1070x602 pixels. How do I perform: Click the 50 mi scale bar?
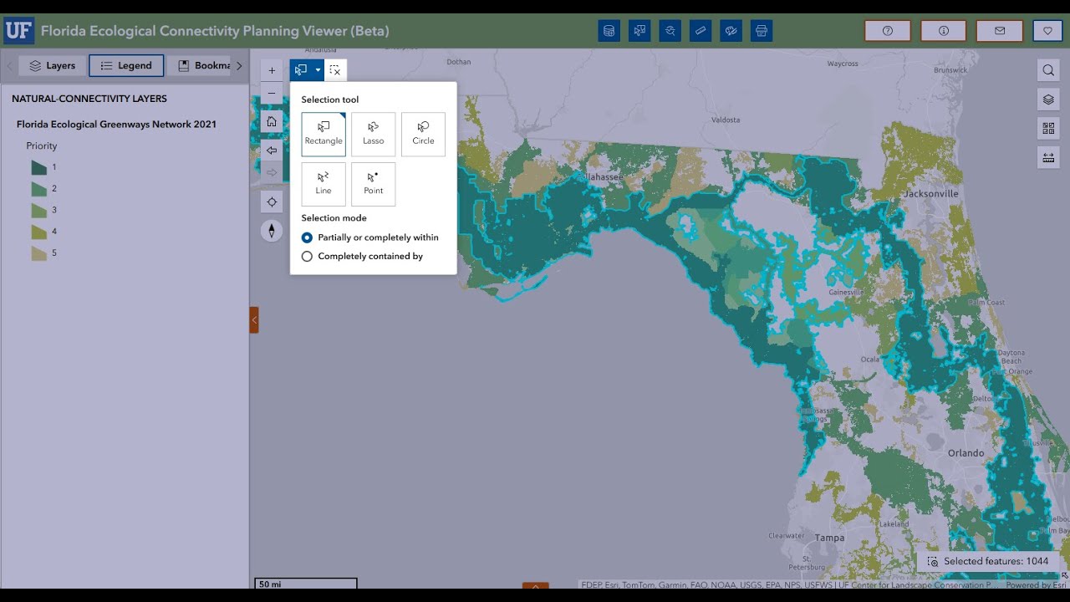(x=306, y=584)
